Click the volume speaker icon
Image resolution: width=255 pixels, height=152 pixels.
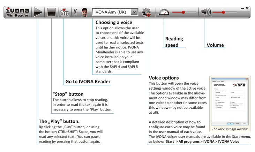(205, 13)
